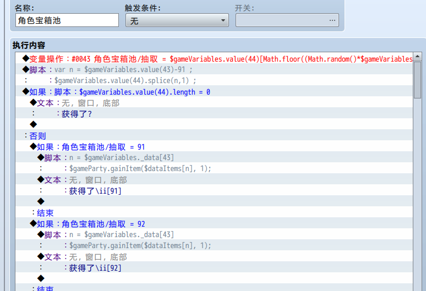Open the 开关 selector ellipsis field
The height and width of the screenshot is (291, 426).
tap(287, 20)
